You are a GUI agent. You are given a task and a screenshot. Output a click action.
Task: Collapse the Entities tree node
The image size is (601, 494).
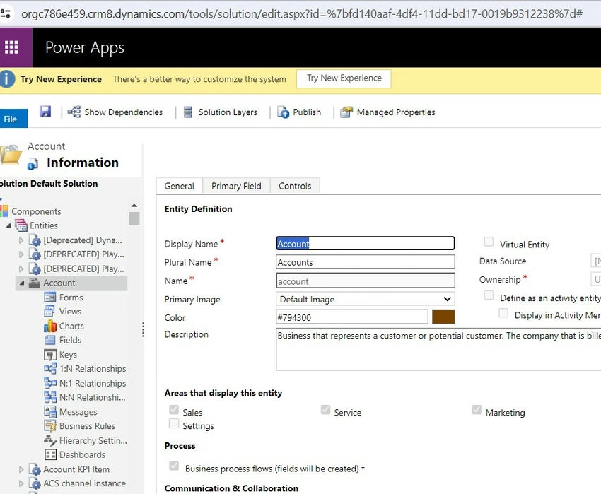(x=8, y=225)
